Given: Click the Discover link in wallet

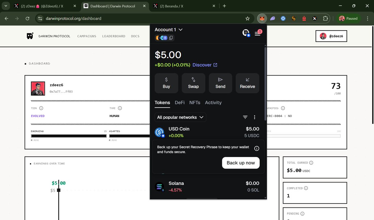Looking at the screenshot, I should coord(205,65).
